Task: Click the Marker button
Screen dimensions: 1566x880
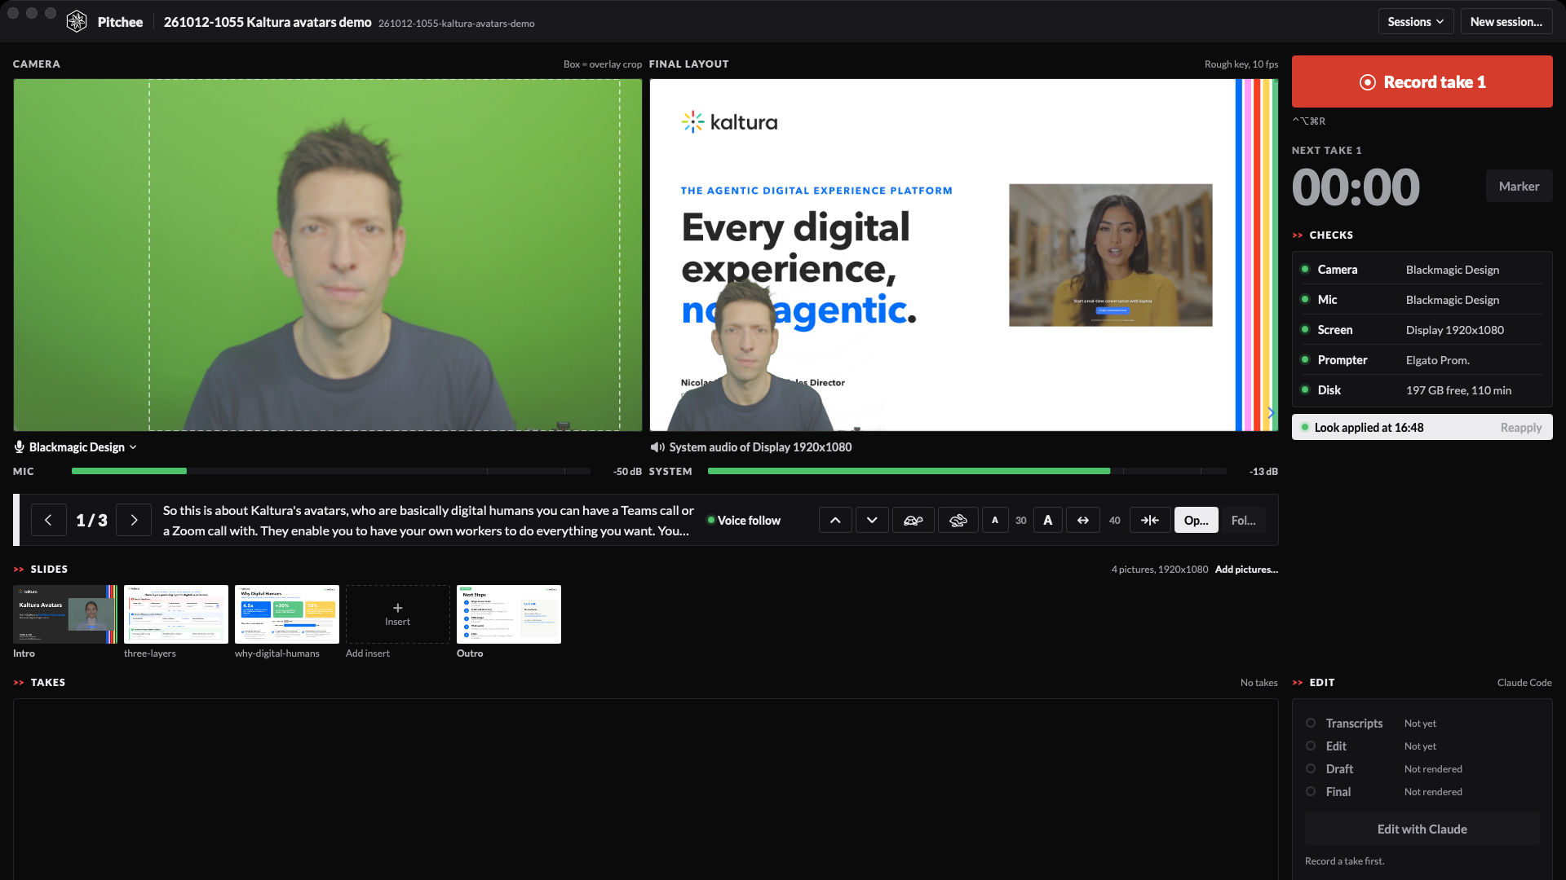Action: click(x=1519, y=186)
